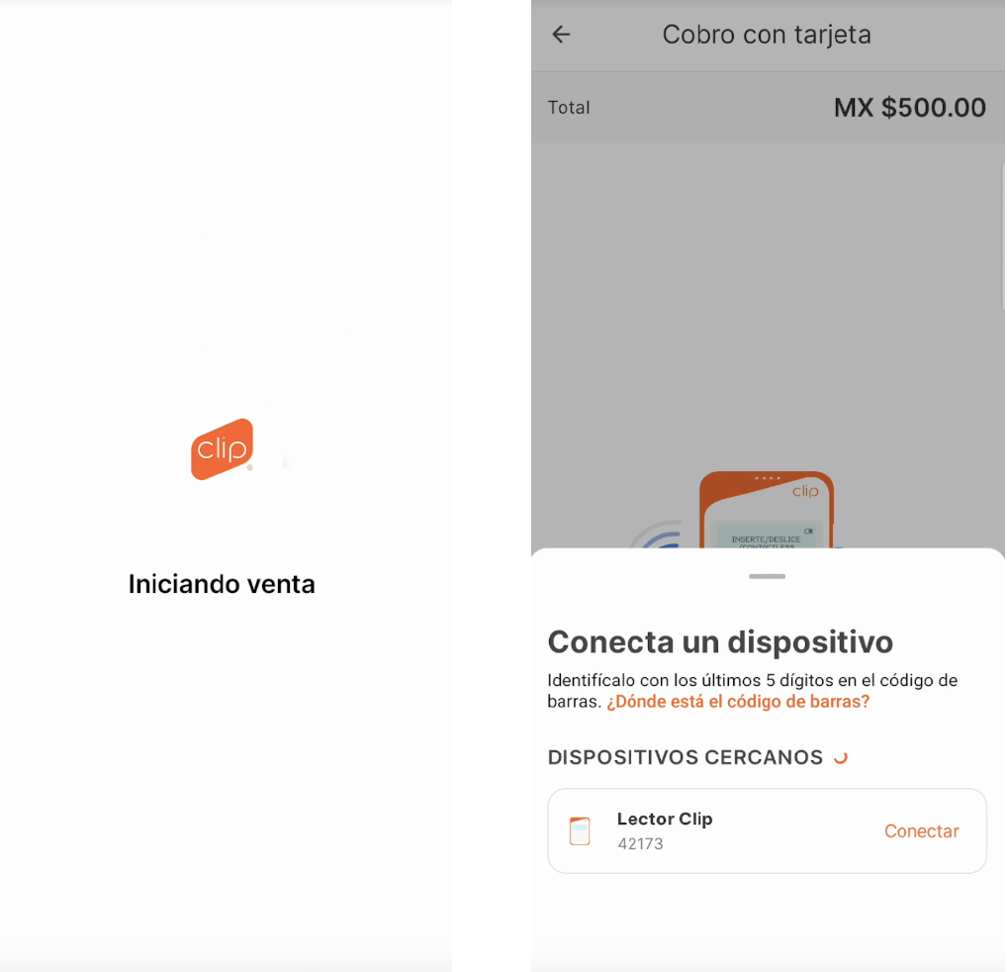Tap the Total label
Viewport: 1007px width, 972px height.
click(x=569, y=107)
